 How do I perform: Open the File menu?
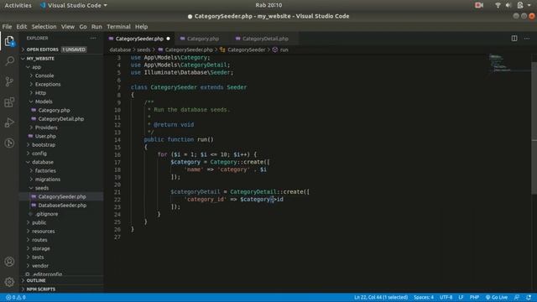click(x=7, y=27)
